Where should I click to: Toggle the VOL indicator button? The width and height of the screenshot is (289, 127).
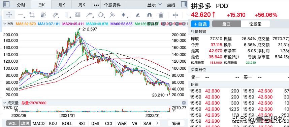[x=12, y=123]
